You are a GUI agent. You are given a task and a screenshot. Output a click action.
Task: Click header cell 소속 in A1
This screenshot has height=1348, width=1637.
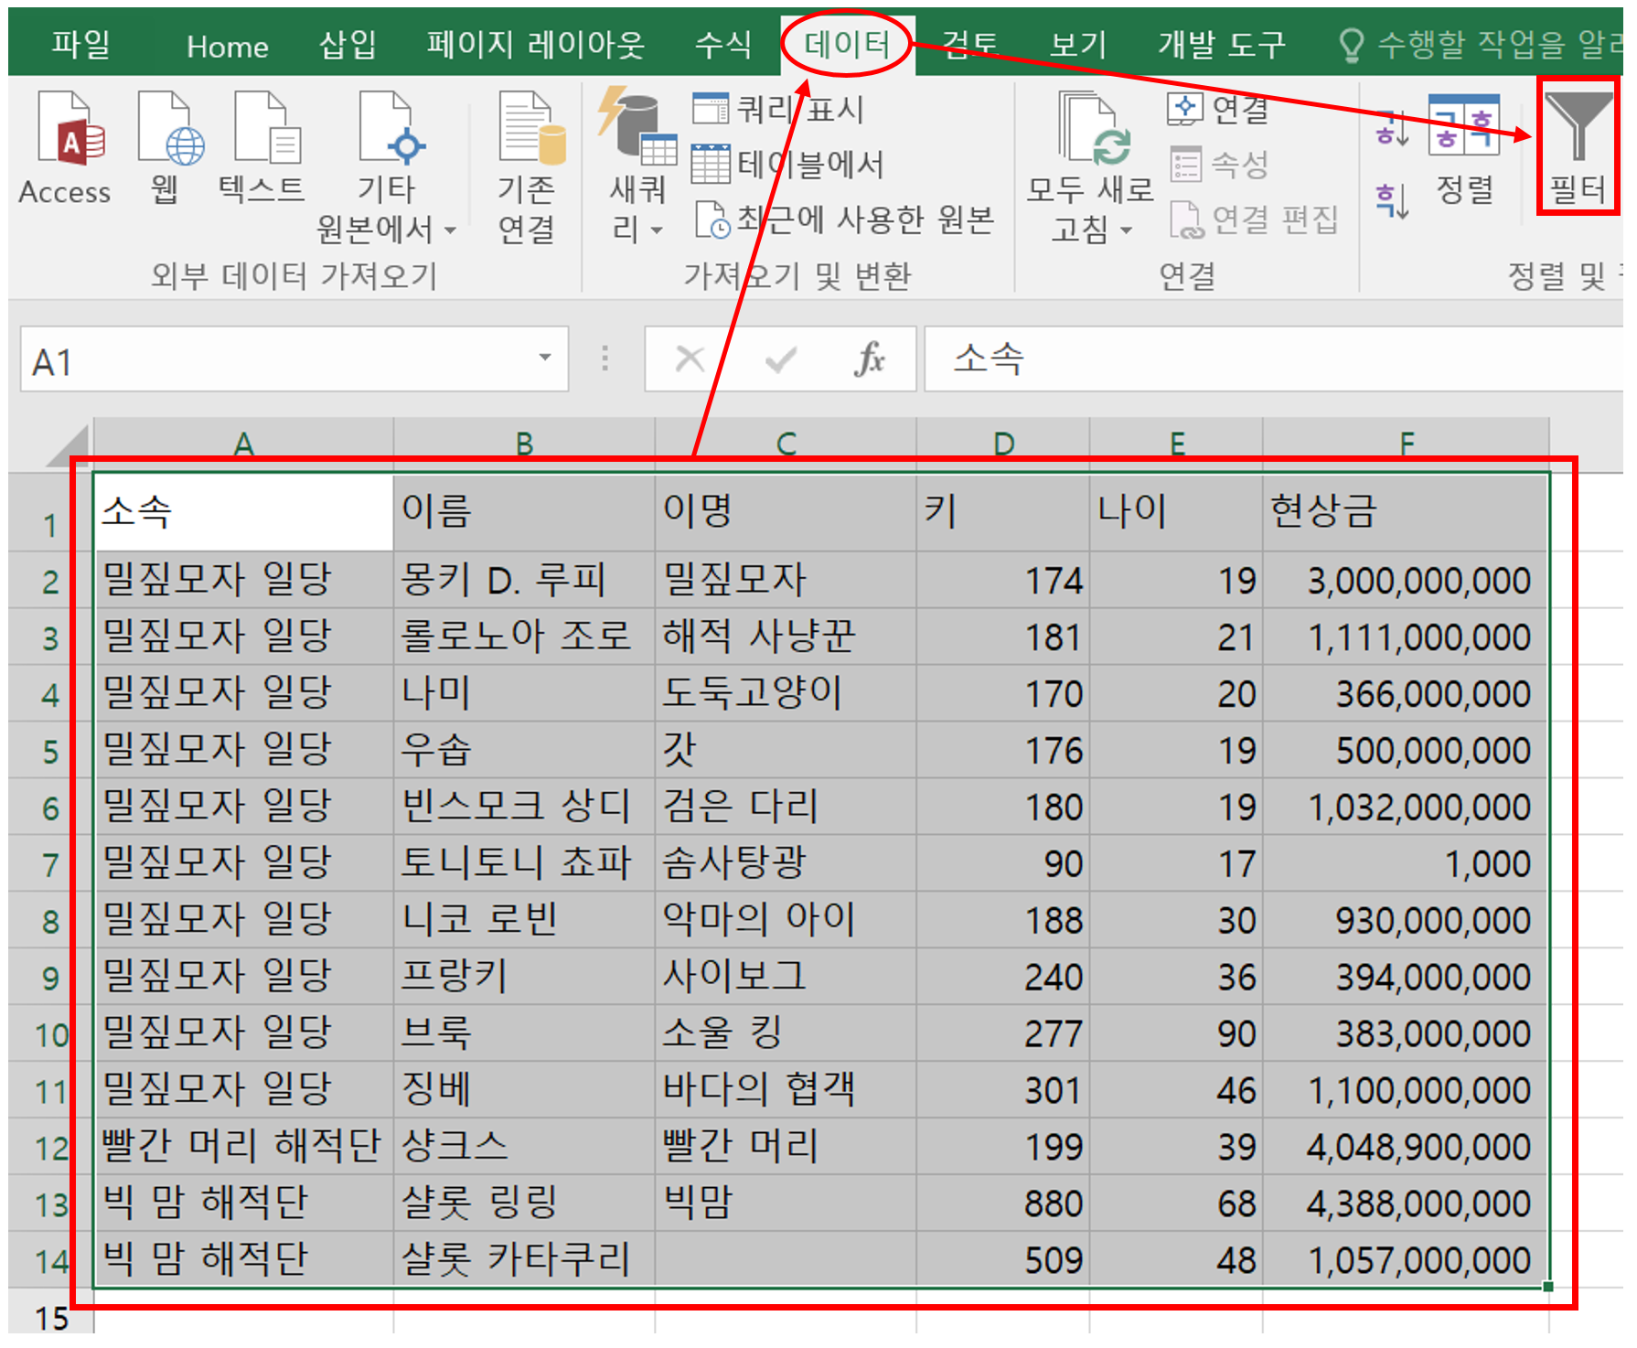[x=243, y=512]
